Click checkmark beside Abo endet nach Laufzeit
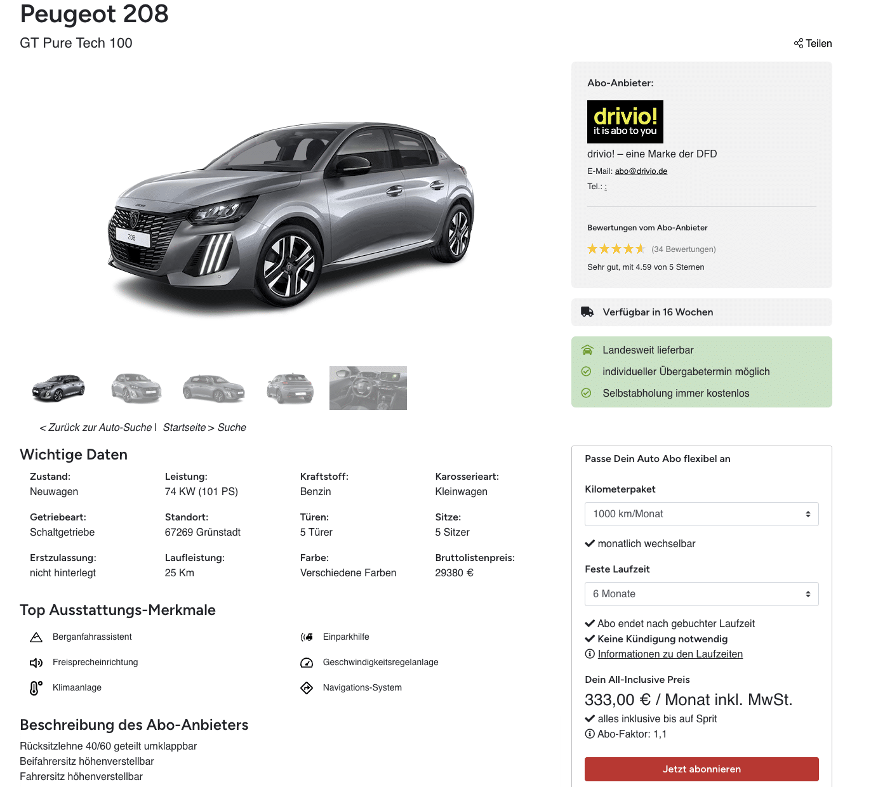Image resolution: width=871 pixels, height=787 pixels. coord(590,623)
